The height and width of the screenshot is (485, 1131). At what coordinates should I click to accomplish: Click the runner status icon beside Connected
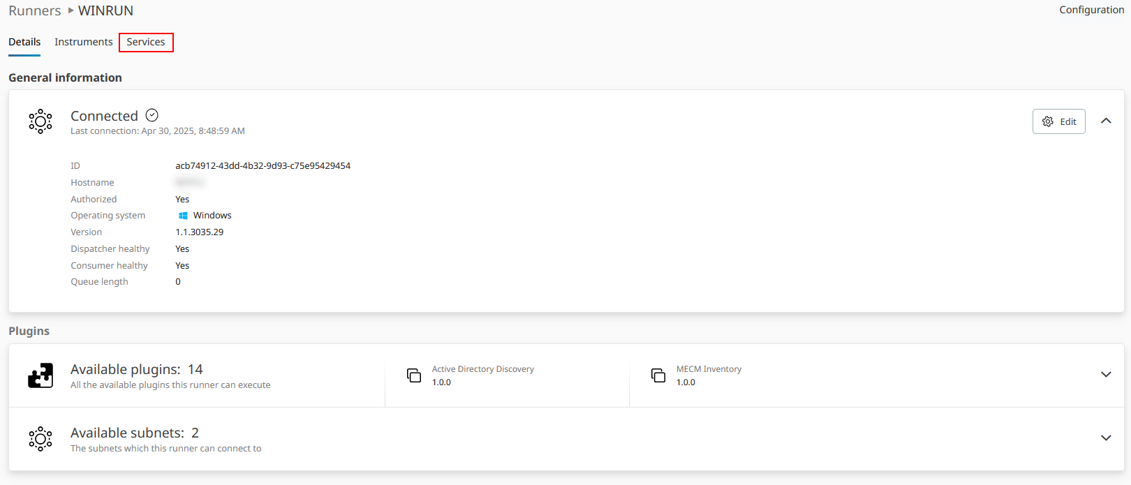tap(40, 121)
